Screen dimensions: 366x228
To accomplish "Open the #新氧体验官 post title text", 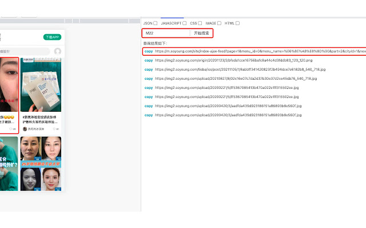I will (40, 119).
